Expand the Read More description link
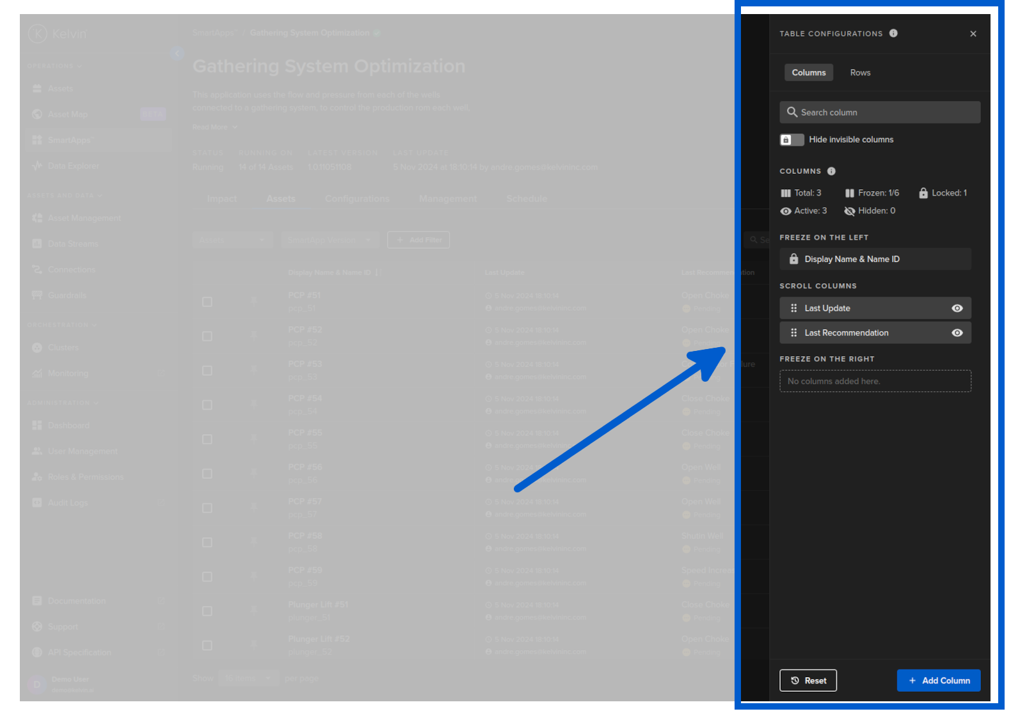The width and height of the screenshot is (1011, 716). click(214, 127)
